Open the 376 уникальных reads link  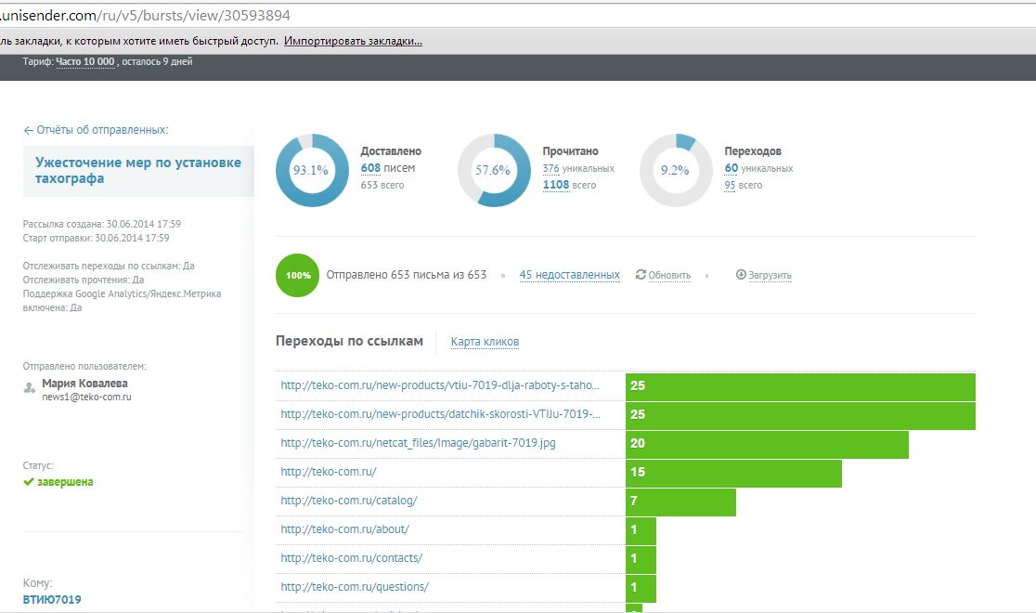(578, 169)
